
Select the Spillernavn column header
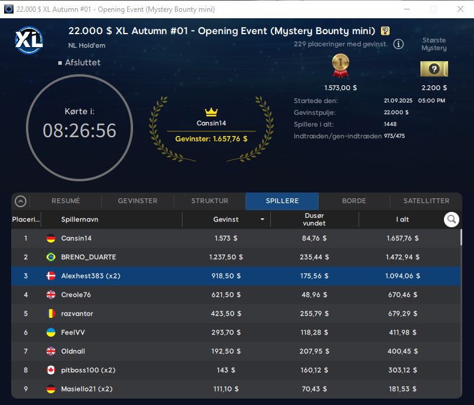[x=79, y=220]
